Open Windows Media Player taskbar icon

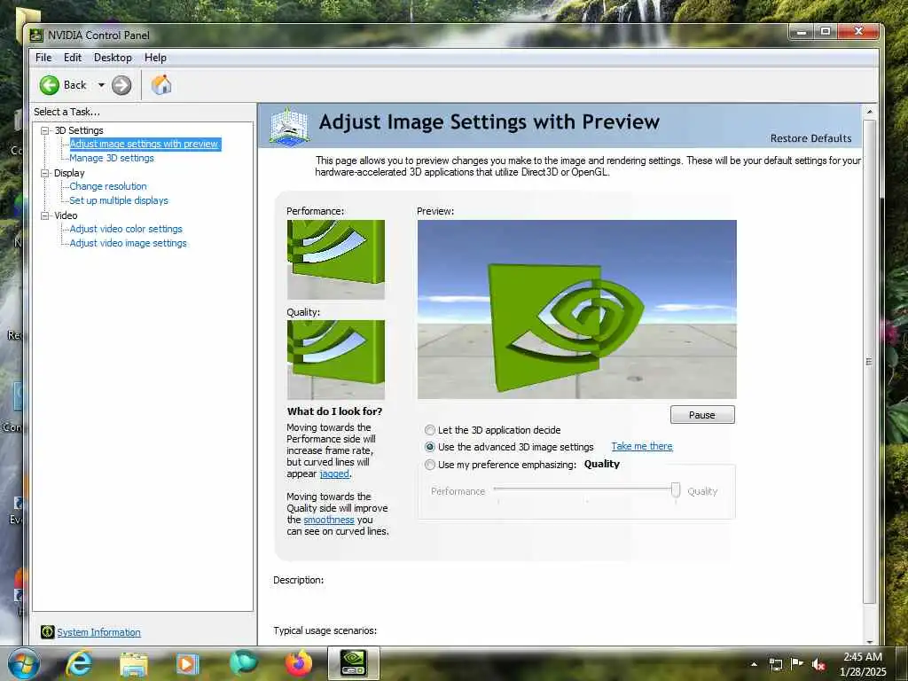[x=187, y=664]
